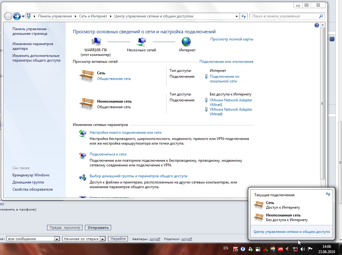Click the adapter icon beside VMnet8
The width and height of the screenshot is (342, 255).
coord(206,109)
